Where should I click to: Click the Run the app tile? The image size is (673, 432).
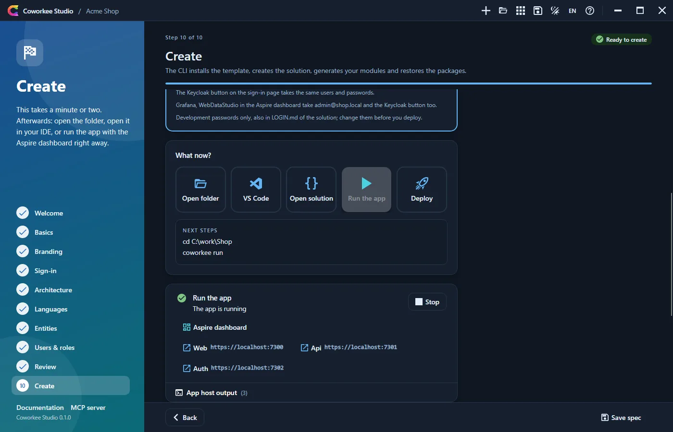[366, 190]
